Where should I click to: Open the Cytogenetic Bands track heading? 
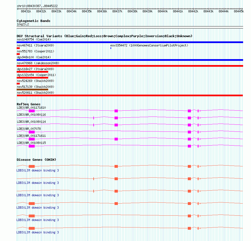pos(34,21)
